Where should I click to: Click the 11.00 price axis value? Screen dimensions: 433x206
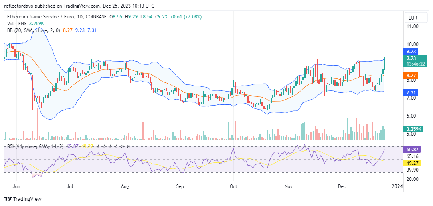[x=412, y=26]
